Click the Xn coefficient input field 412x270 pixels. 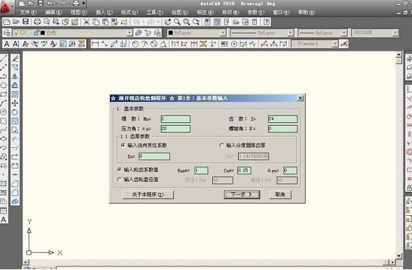coord(154,156)
